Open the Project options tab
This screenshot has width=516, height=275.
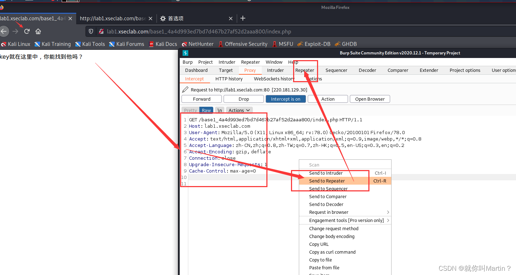pos(465,70)
